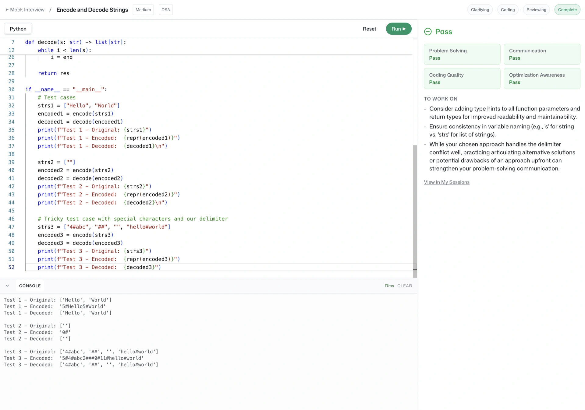Open the Optimization Awareness score card

click(542, 79)
